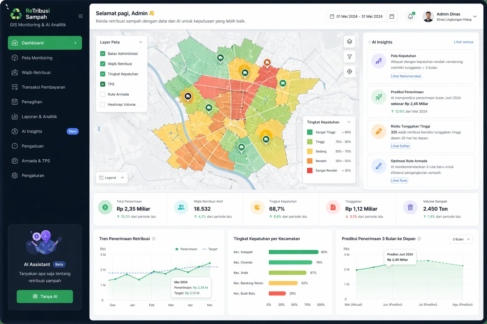Click the map layers stack icon
Viewport: 487px width, 324px height.
pyautogui.click(x=349, y=41)
